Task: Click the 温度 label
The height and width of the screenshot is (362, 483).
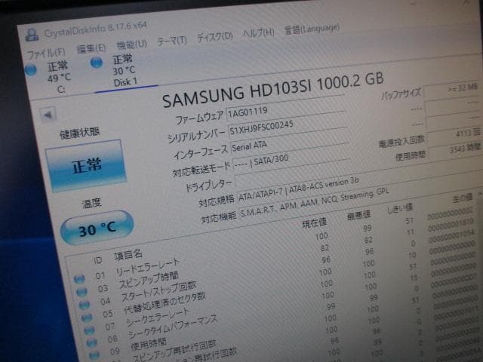Action: click(x=91, y=203)
